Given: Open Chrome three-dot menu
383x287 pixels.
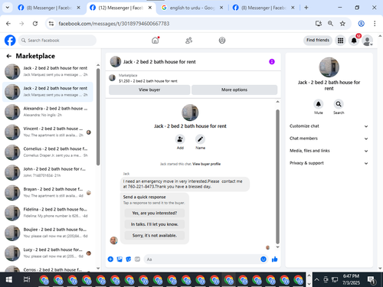Looking at the screenshot, I should [375, 24].
